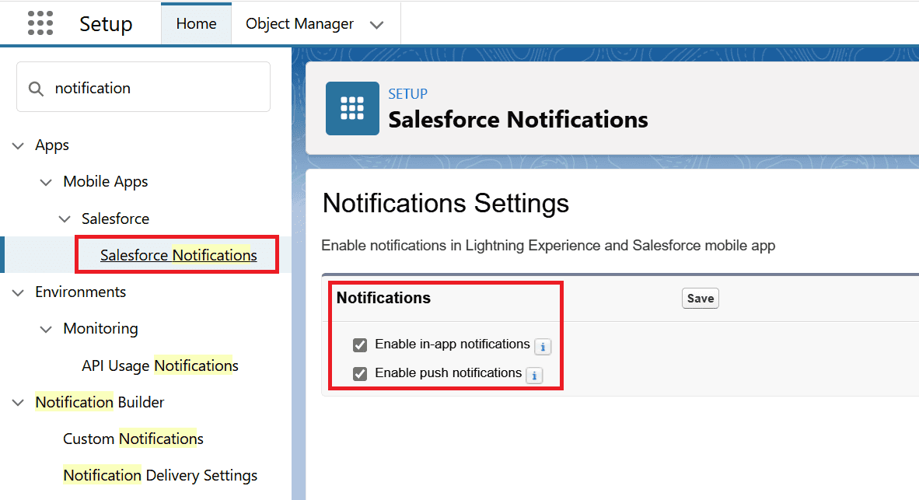Select the Notification Builder tree label
This screenshot has width=919, height=500.
(x=100, y=402)
